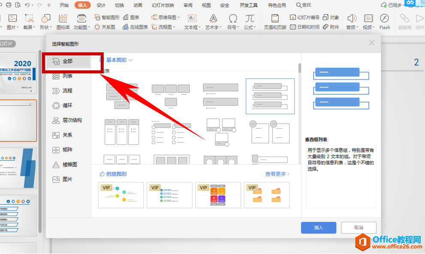The height and width of the screenshot is (254, 425).
Task: Expand the 基本图形 dropdown
Action: tap(117, 60)
